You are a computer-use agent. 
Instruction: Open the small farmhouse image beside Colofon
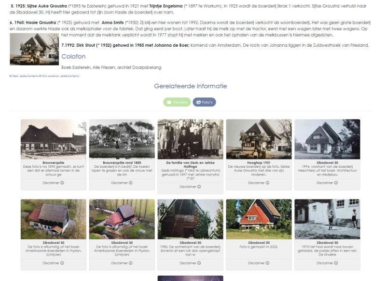pyautogui.click(x=34, y=49)
